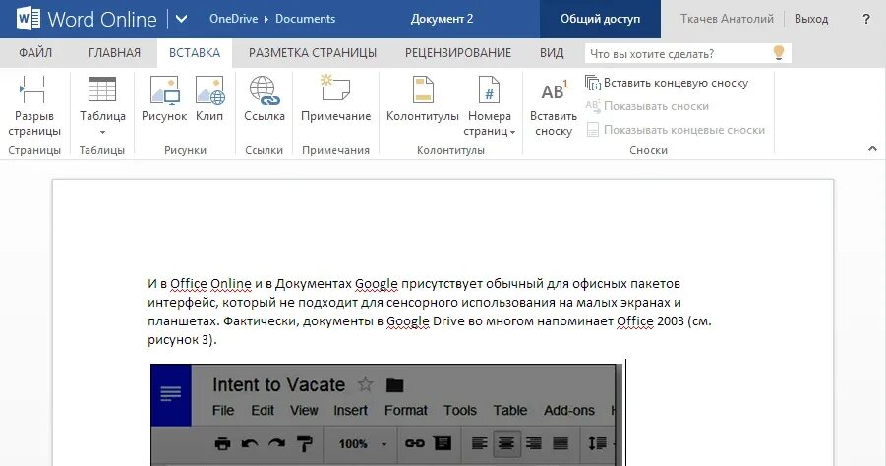Switch to the ВИД tab
The width and height of the screenshot is (886, 466).
[x=552, y=53]
